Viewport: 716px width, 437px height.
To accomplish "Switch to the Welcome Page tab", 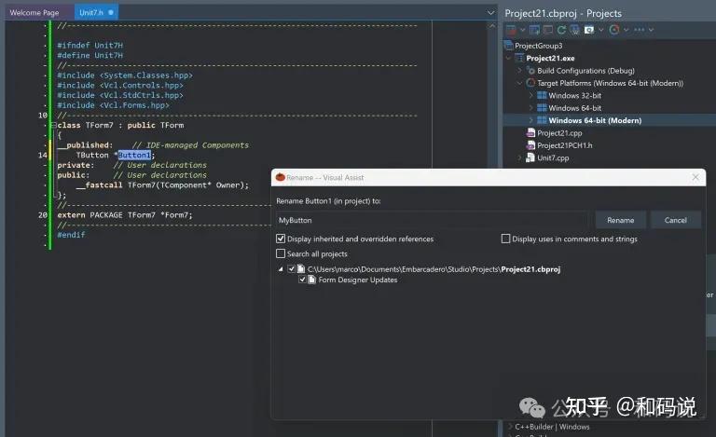I will click(34, 13).
